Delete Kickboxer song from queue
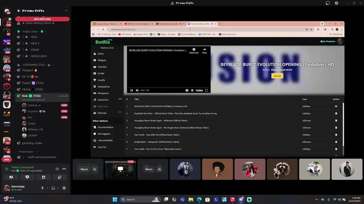This screenshot has height=204, width=364. [x=336, y=120]
